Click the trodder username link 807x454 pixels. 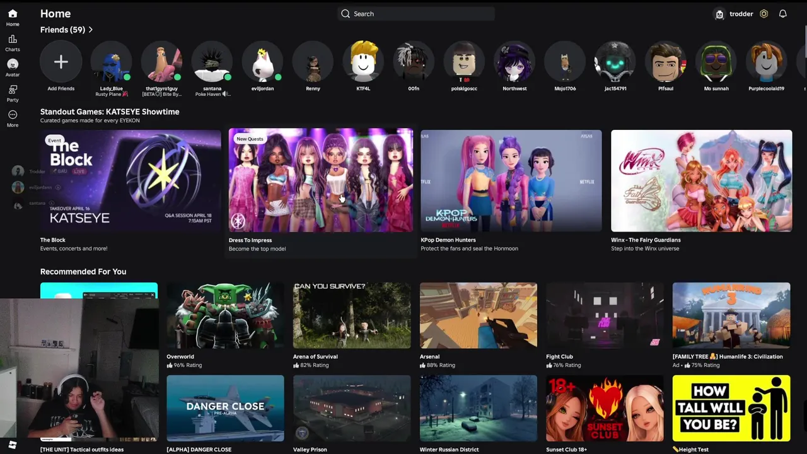coord(741,14)
